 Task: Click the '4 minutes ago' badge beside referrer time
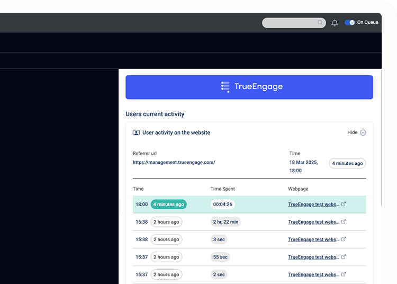[347, 163]
